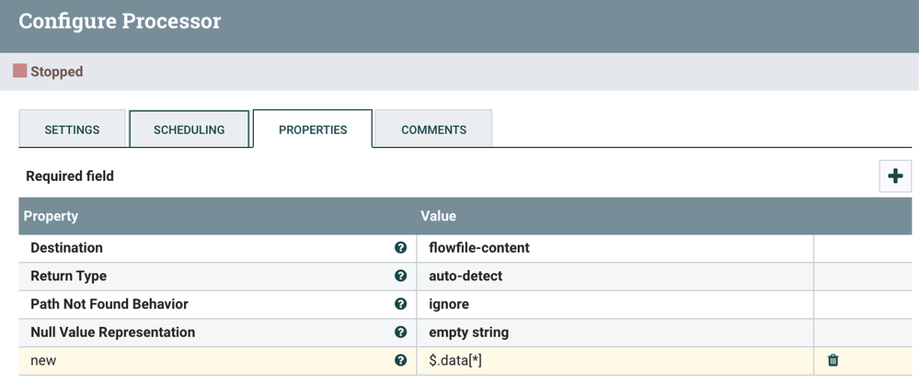Screen dimensions: 919x384
Task: Click the Property column header
Action: [52, 217]
